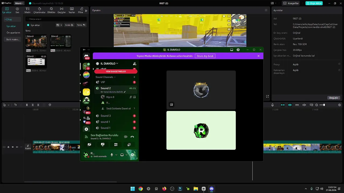Image resolution: width=344 pixels, height=193 pixels.
Task: Click the player fullscreen icon
Action: [x=267, y=96]
